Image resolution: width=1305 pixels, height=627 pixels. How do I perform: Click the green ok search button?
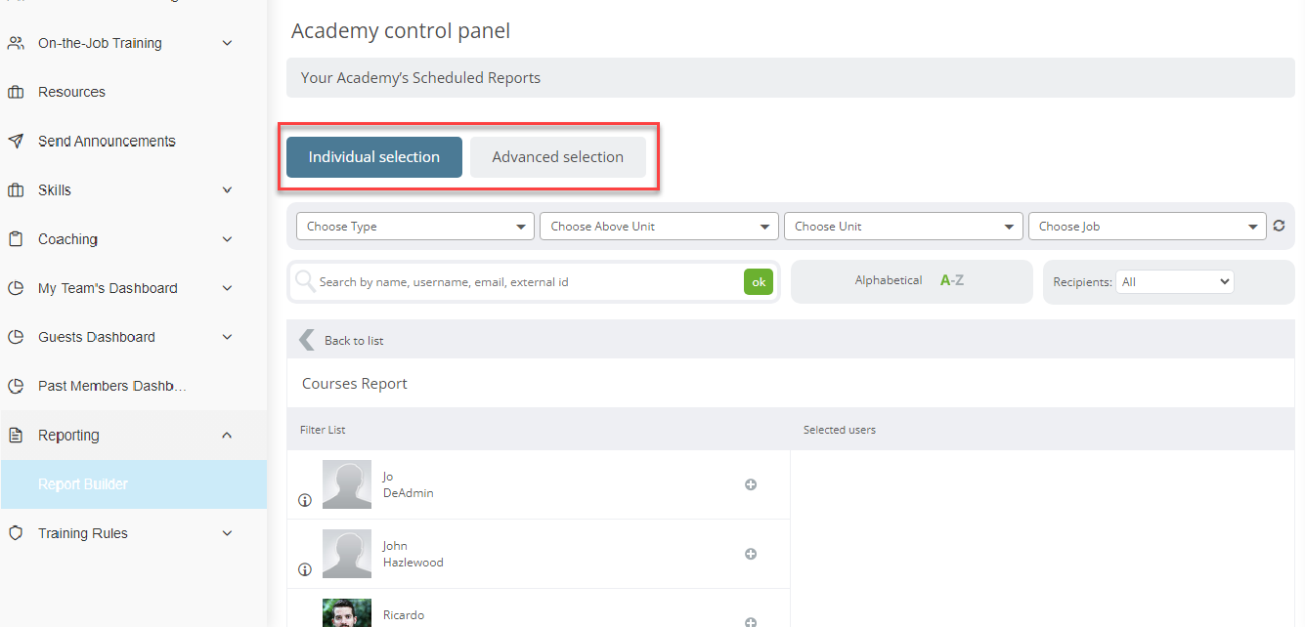[759, 281]
